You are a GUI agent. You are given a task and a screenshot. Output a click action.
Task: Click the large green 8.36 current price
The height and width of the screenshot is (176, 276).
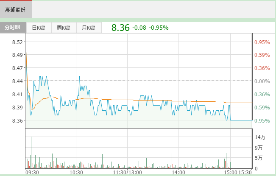(120, 28)
